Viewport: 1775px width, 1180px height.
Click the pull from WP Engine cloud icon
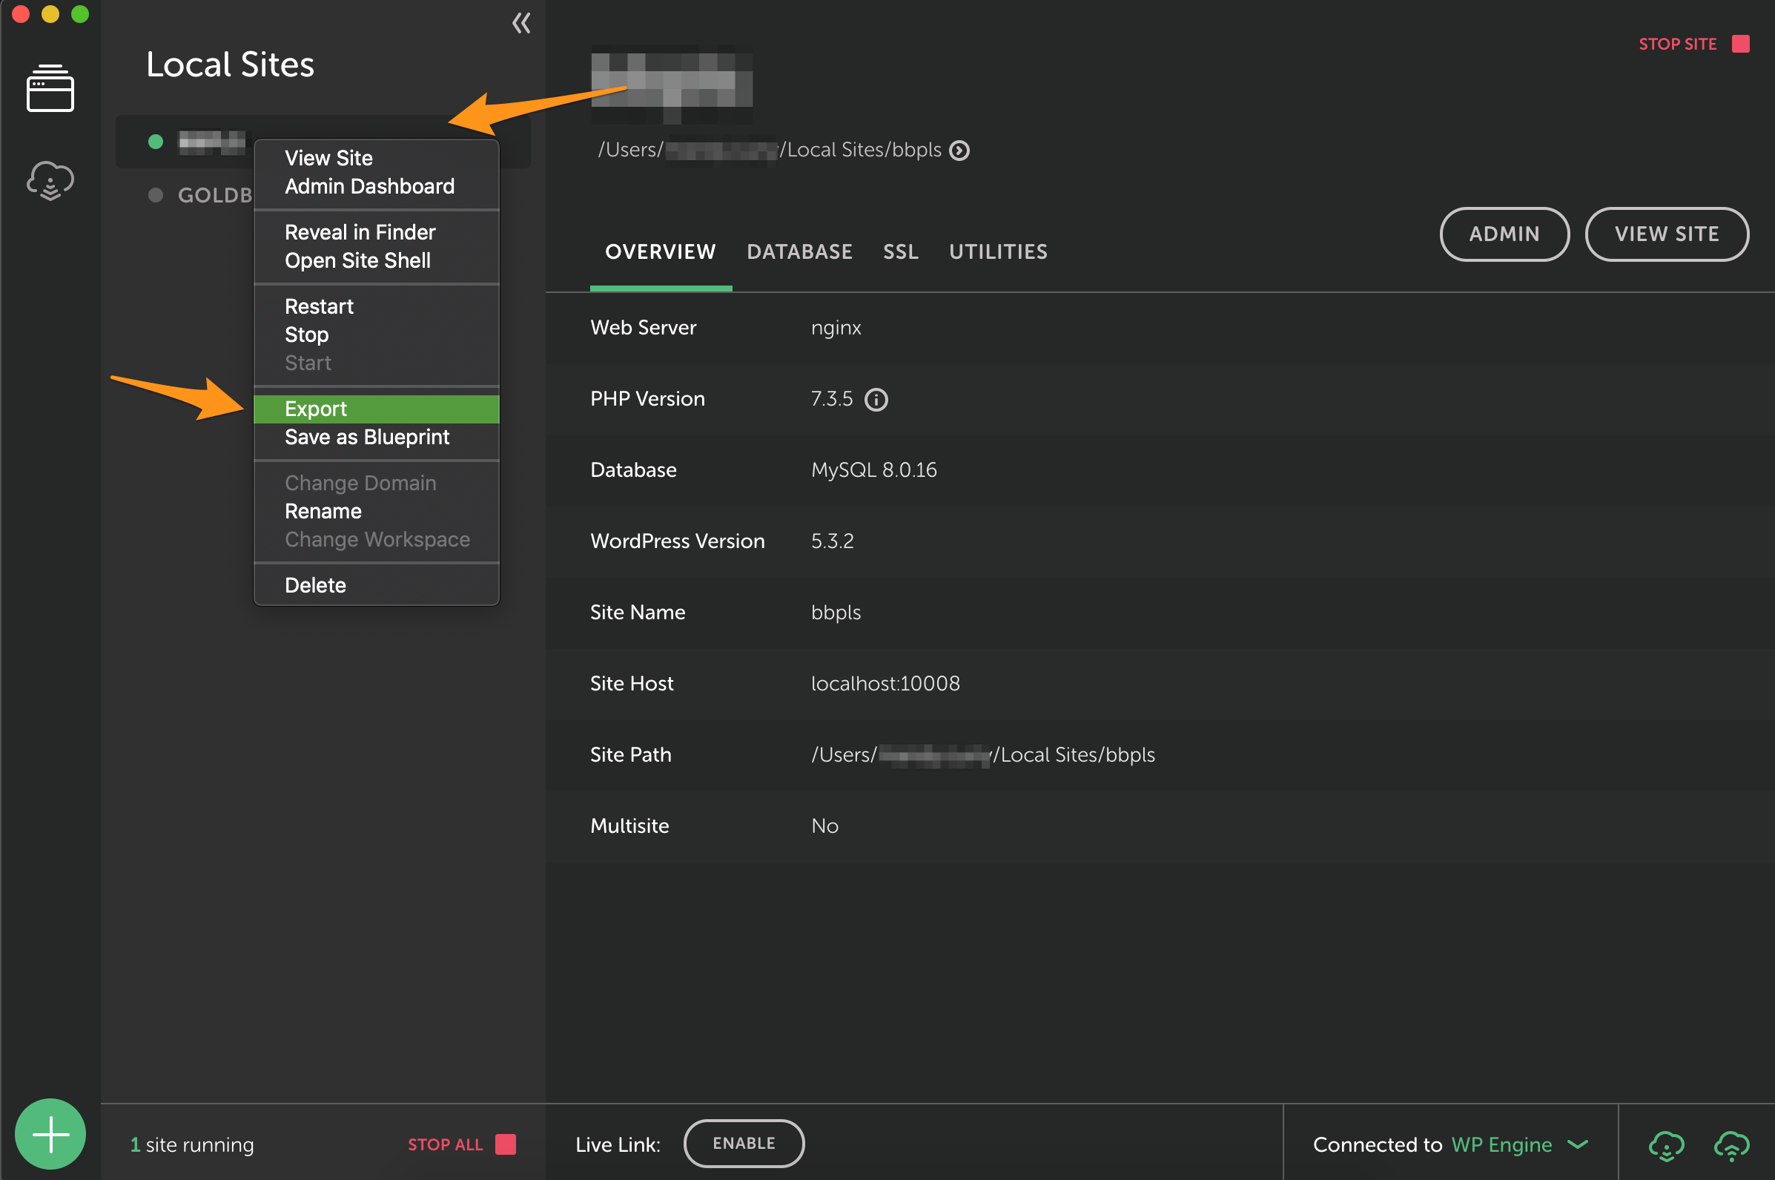click(1666, 1145)
